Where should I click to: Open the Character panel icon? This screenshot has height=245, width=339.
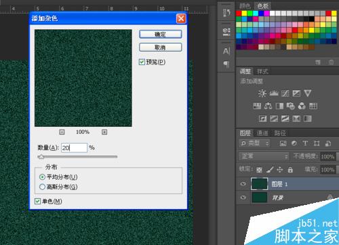click(x=226, y=51)
